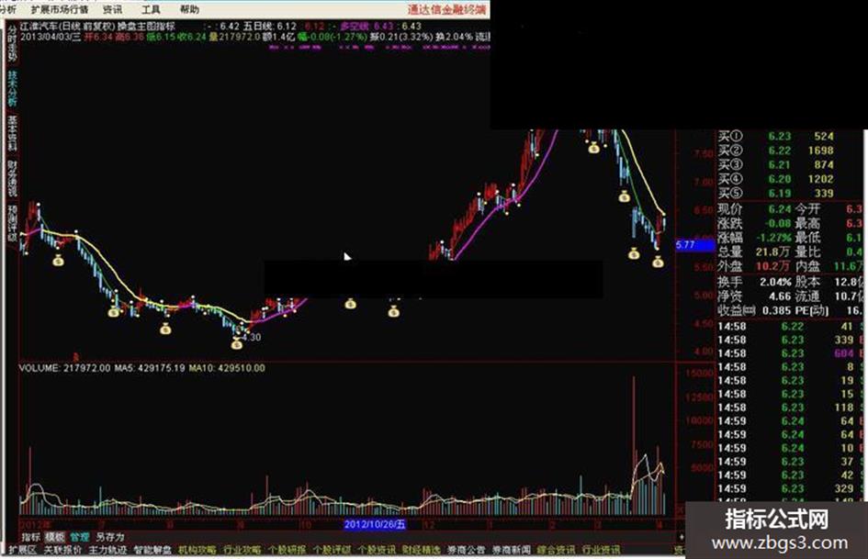The width and height of the screenshot is (868, 559).
Task: Switch to 技术分析 sidebar tab
Action: [12, 88]
